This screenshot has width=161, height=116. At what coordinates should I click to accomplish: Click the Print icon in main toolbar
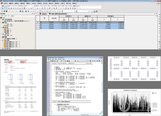(20, 11)
